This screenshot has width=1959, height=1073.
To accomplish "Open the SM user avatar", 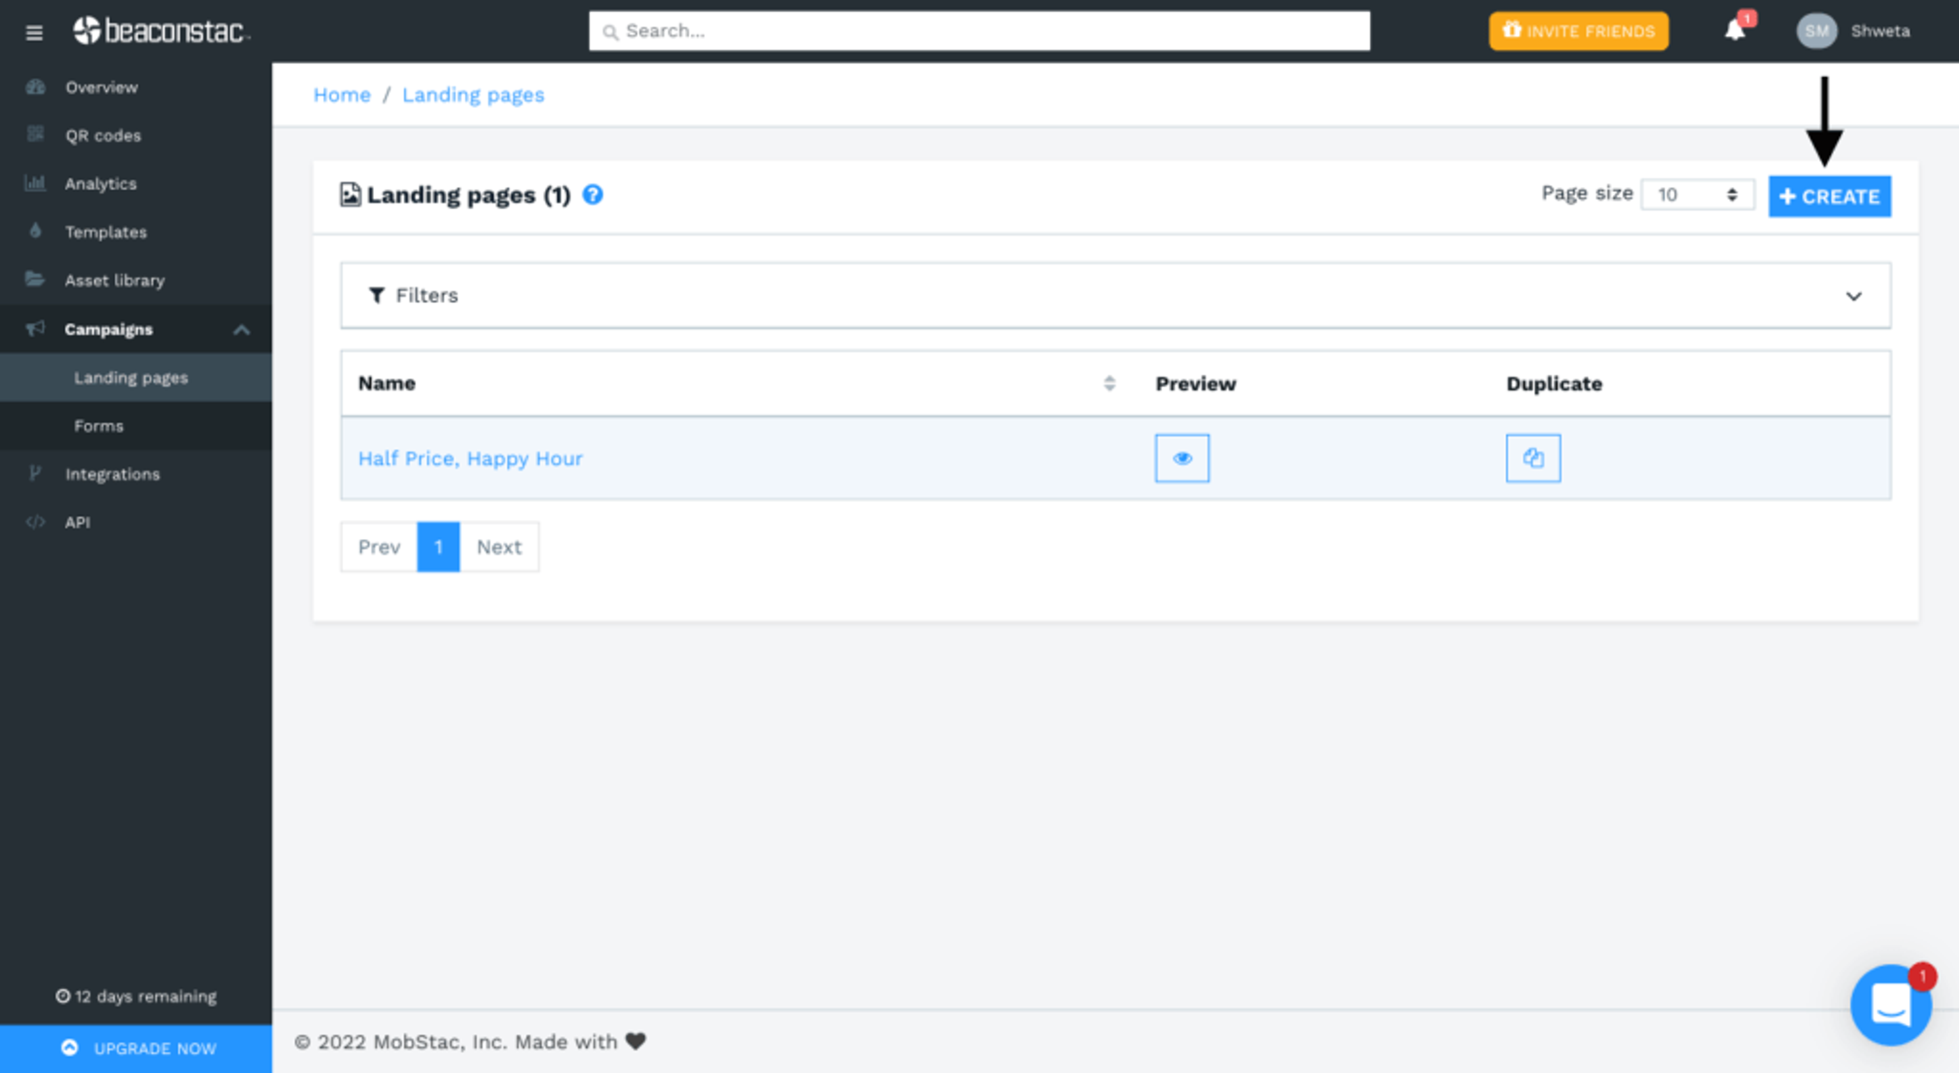I will point(1817,31).
